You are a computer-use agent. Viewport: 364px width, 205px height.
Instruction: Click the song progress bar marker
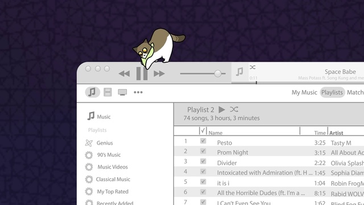point(257,83)
